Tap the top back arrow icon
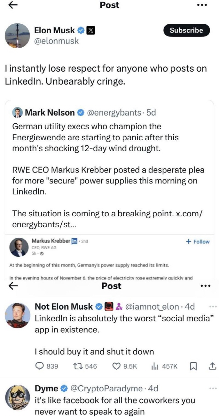This screenshot has width=219, height=417. (x=13, y=5)
